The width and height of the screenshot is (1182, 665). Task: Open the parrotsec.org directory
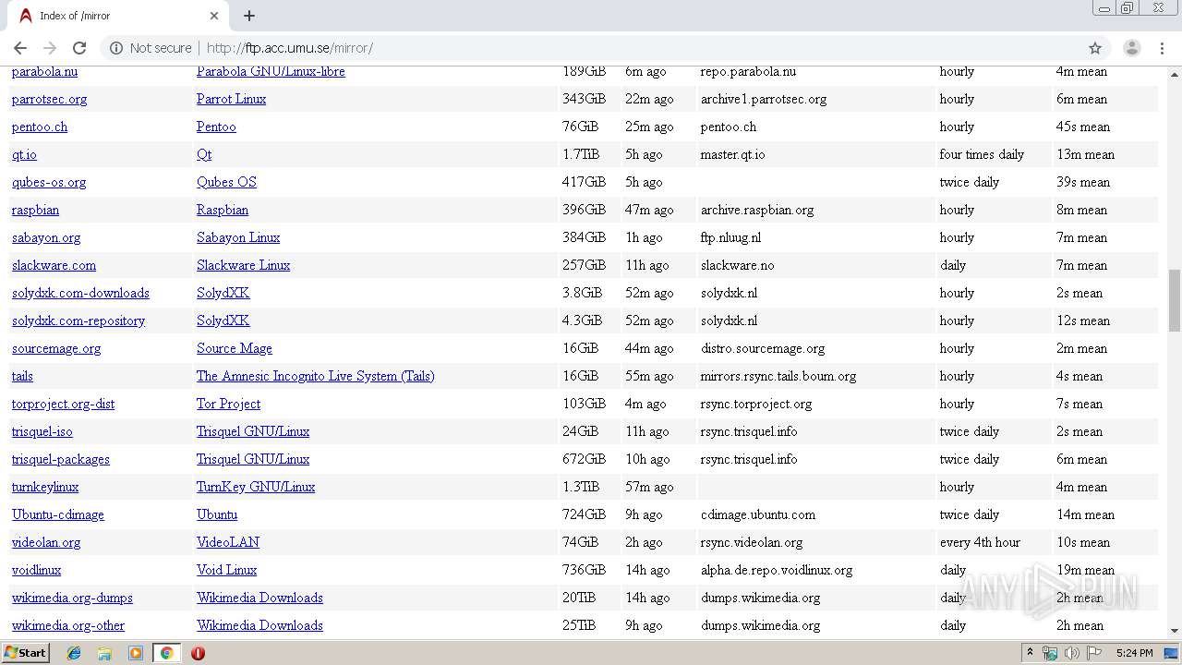[x=49, y=99]
